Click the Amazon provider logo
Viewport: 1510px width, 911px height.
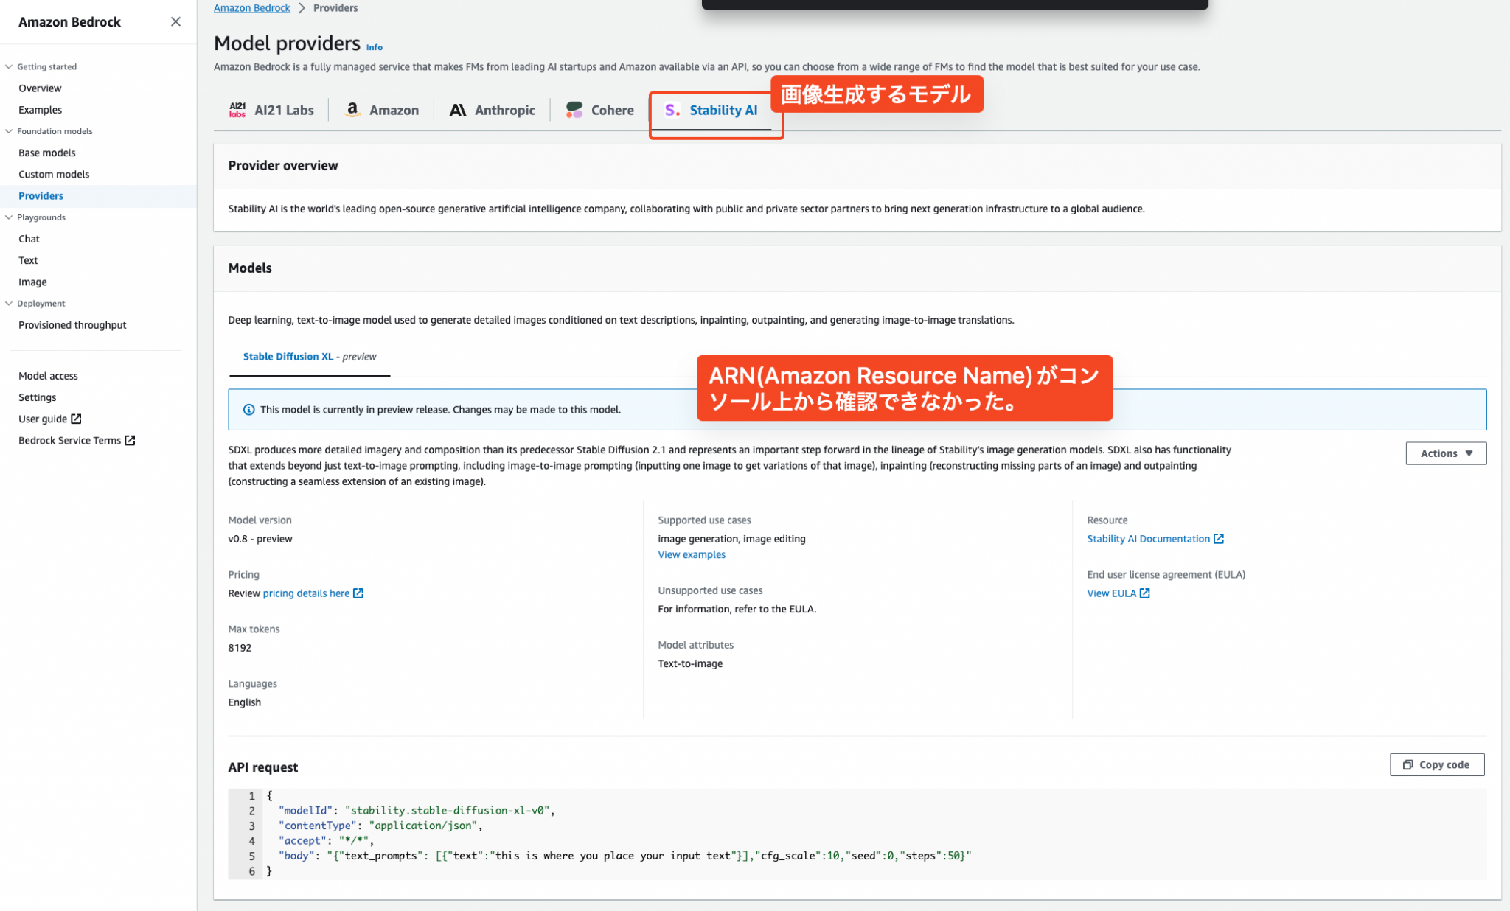click(x=353, y=109)
